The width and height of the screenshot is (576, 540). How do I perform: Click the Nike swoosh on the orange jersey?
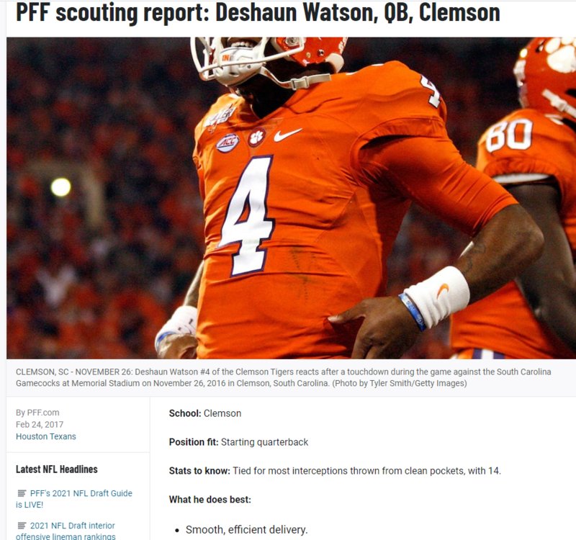click(287, 135)
